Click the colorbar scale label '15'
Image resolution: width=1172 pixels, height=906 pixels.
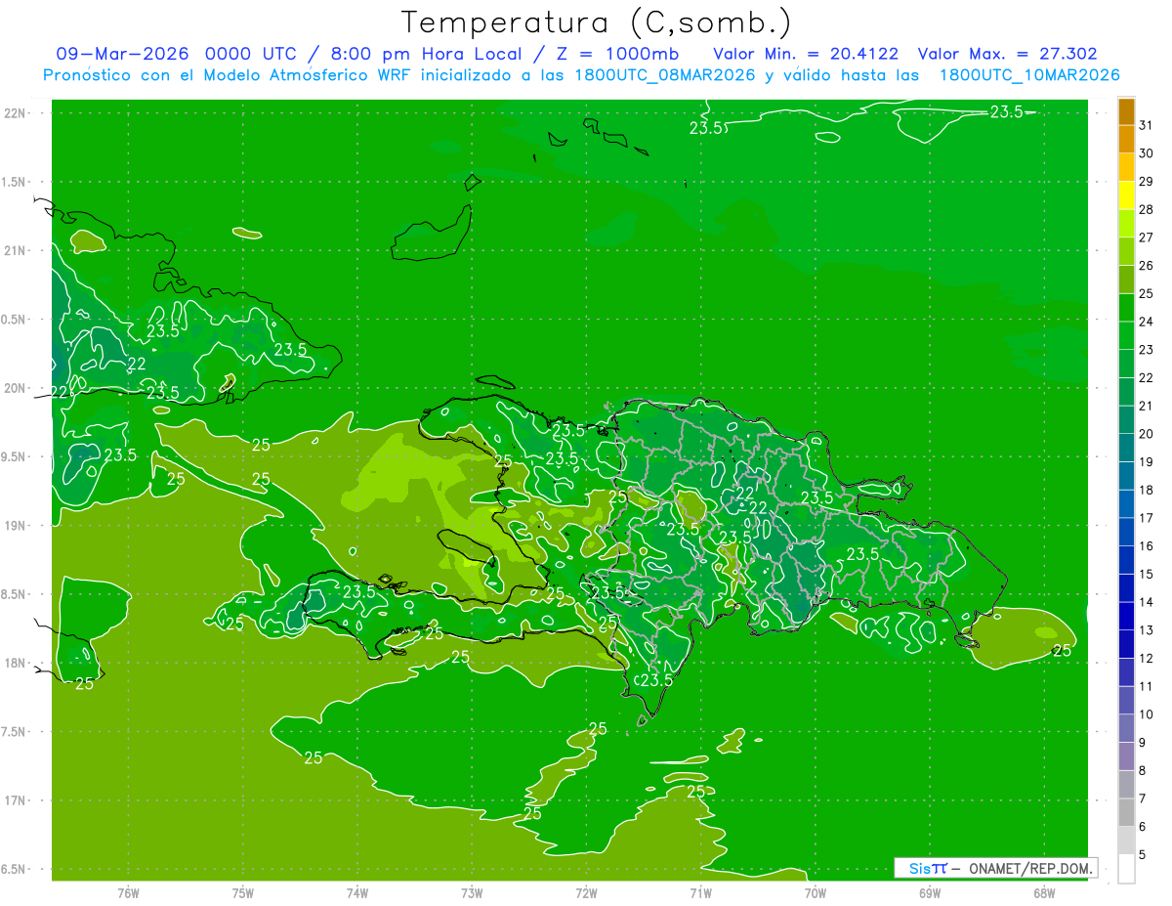[1146, 574]
